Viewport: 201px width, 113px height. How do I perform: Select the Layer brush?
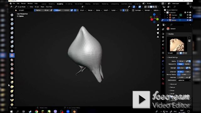(12, 37)
